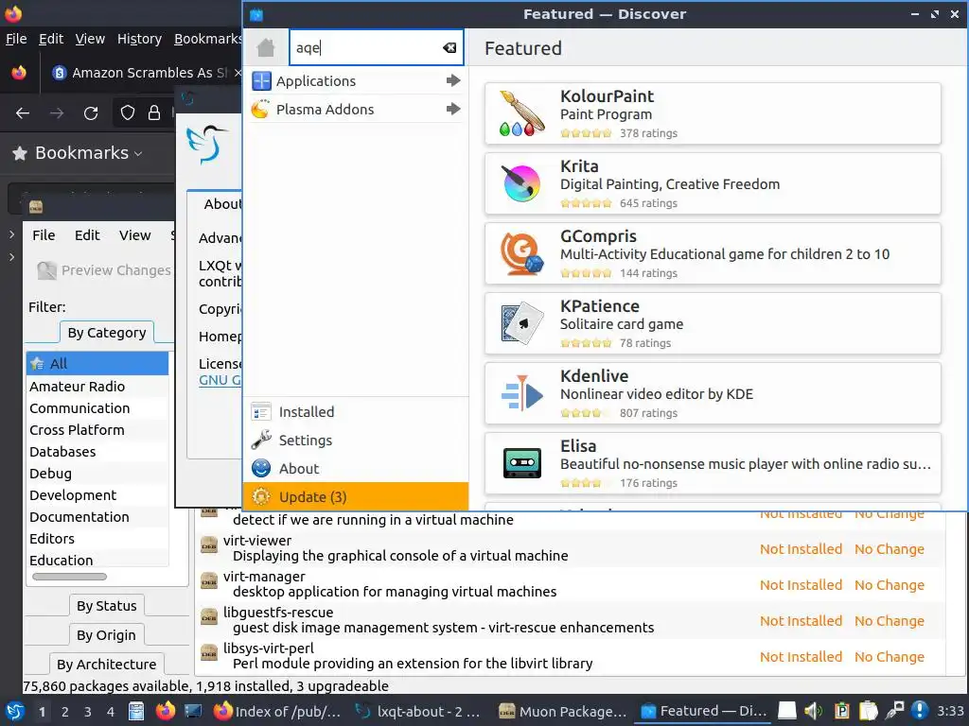The width and height of the screenshot is (969, 726).
Task: Select the libsys-virt-perl package row
Action: (570, 656)
